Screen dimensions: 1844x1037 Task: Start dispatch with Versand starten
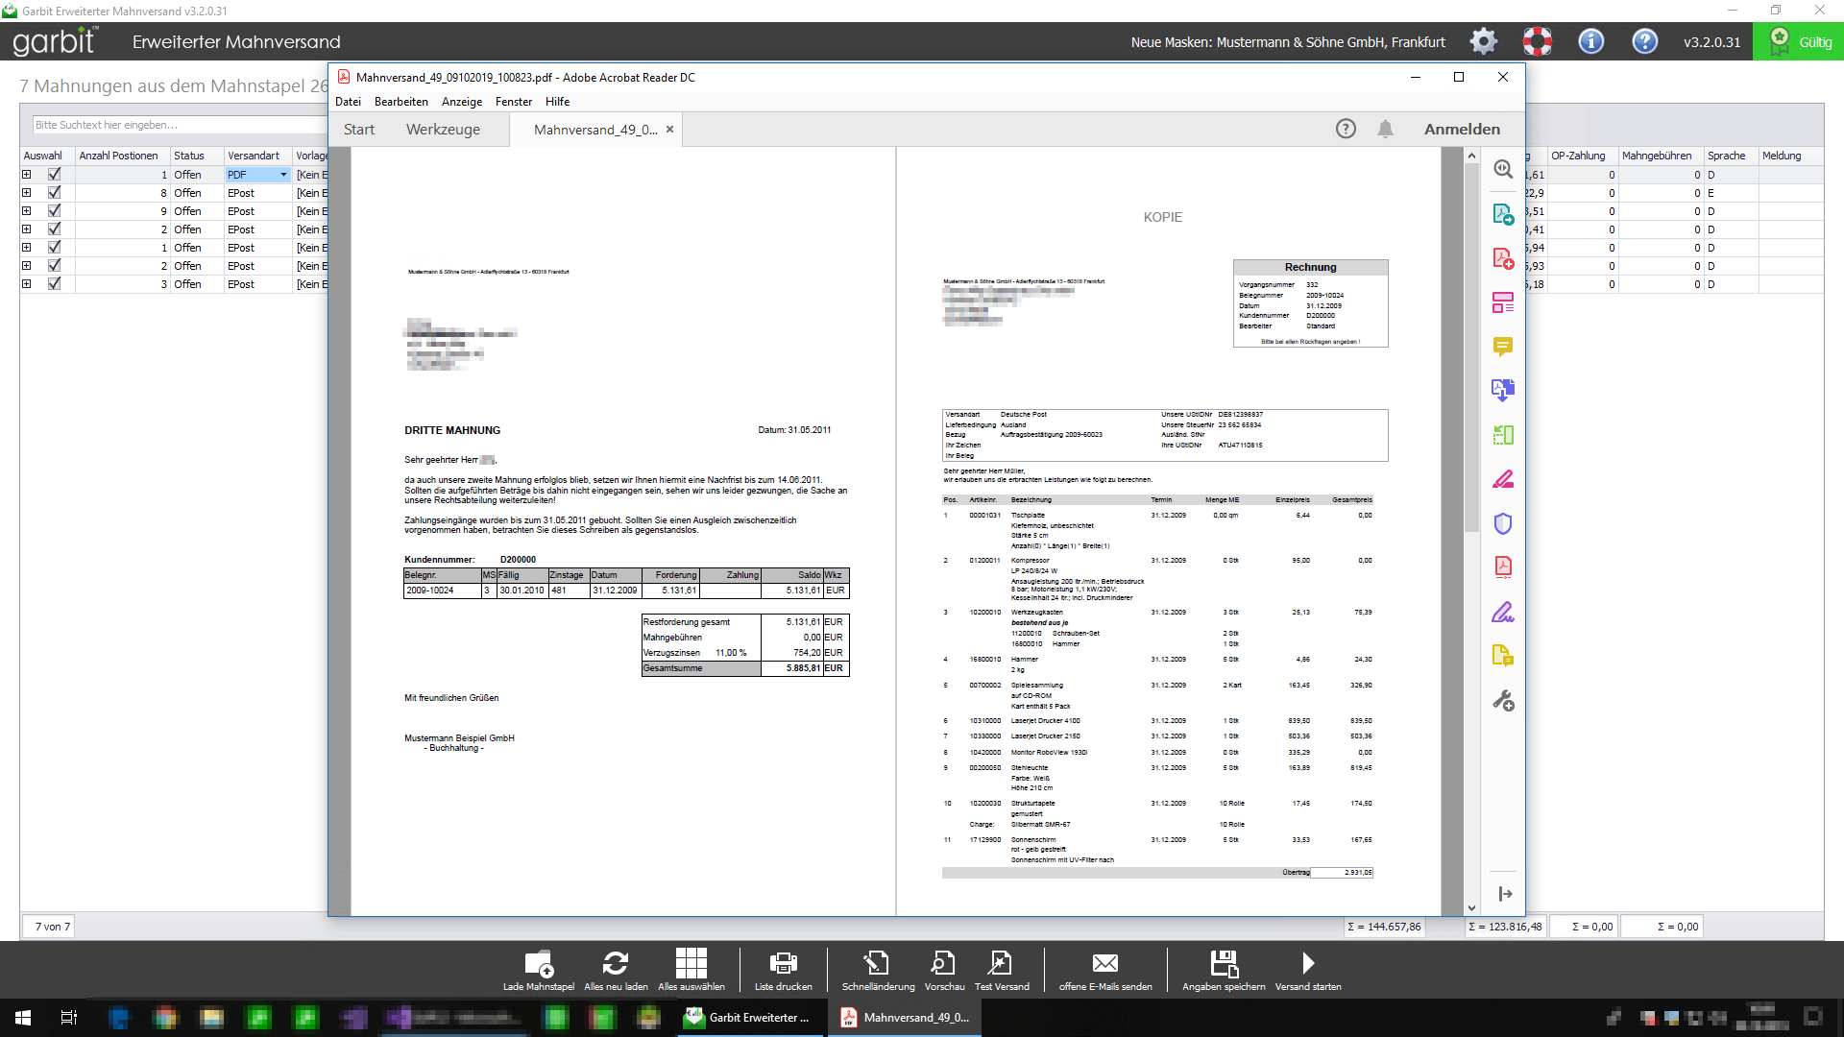(1307, 964)
